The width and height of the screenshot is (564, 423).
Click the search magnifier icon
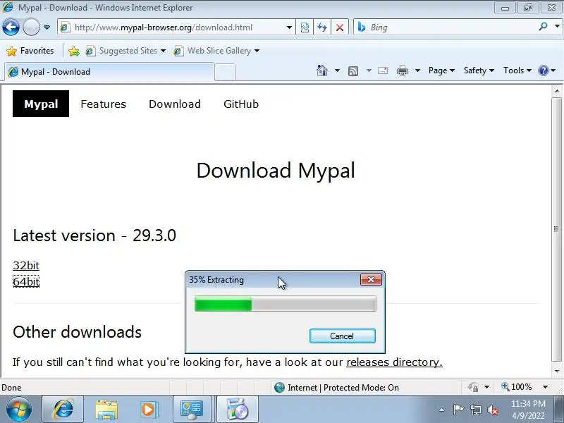point(543,27)
